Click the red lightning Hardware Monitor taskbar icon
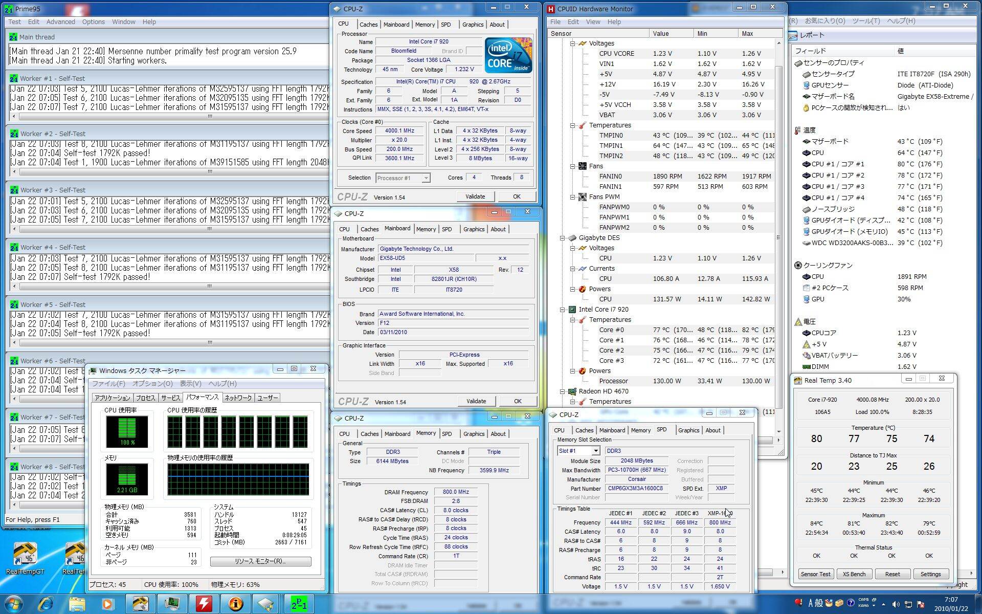This screenshot has width=982, height=614. click(204, 604)
